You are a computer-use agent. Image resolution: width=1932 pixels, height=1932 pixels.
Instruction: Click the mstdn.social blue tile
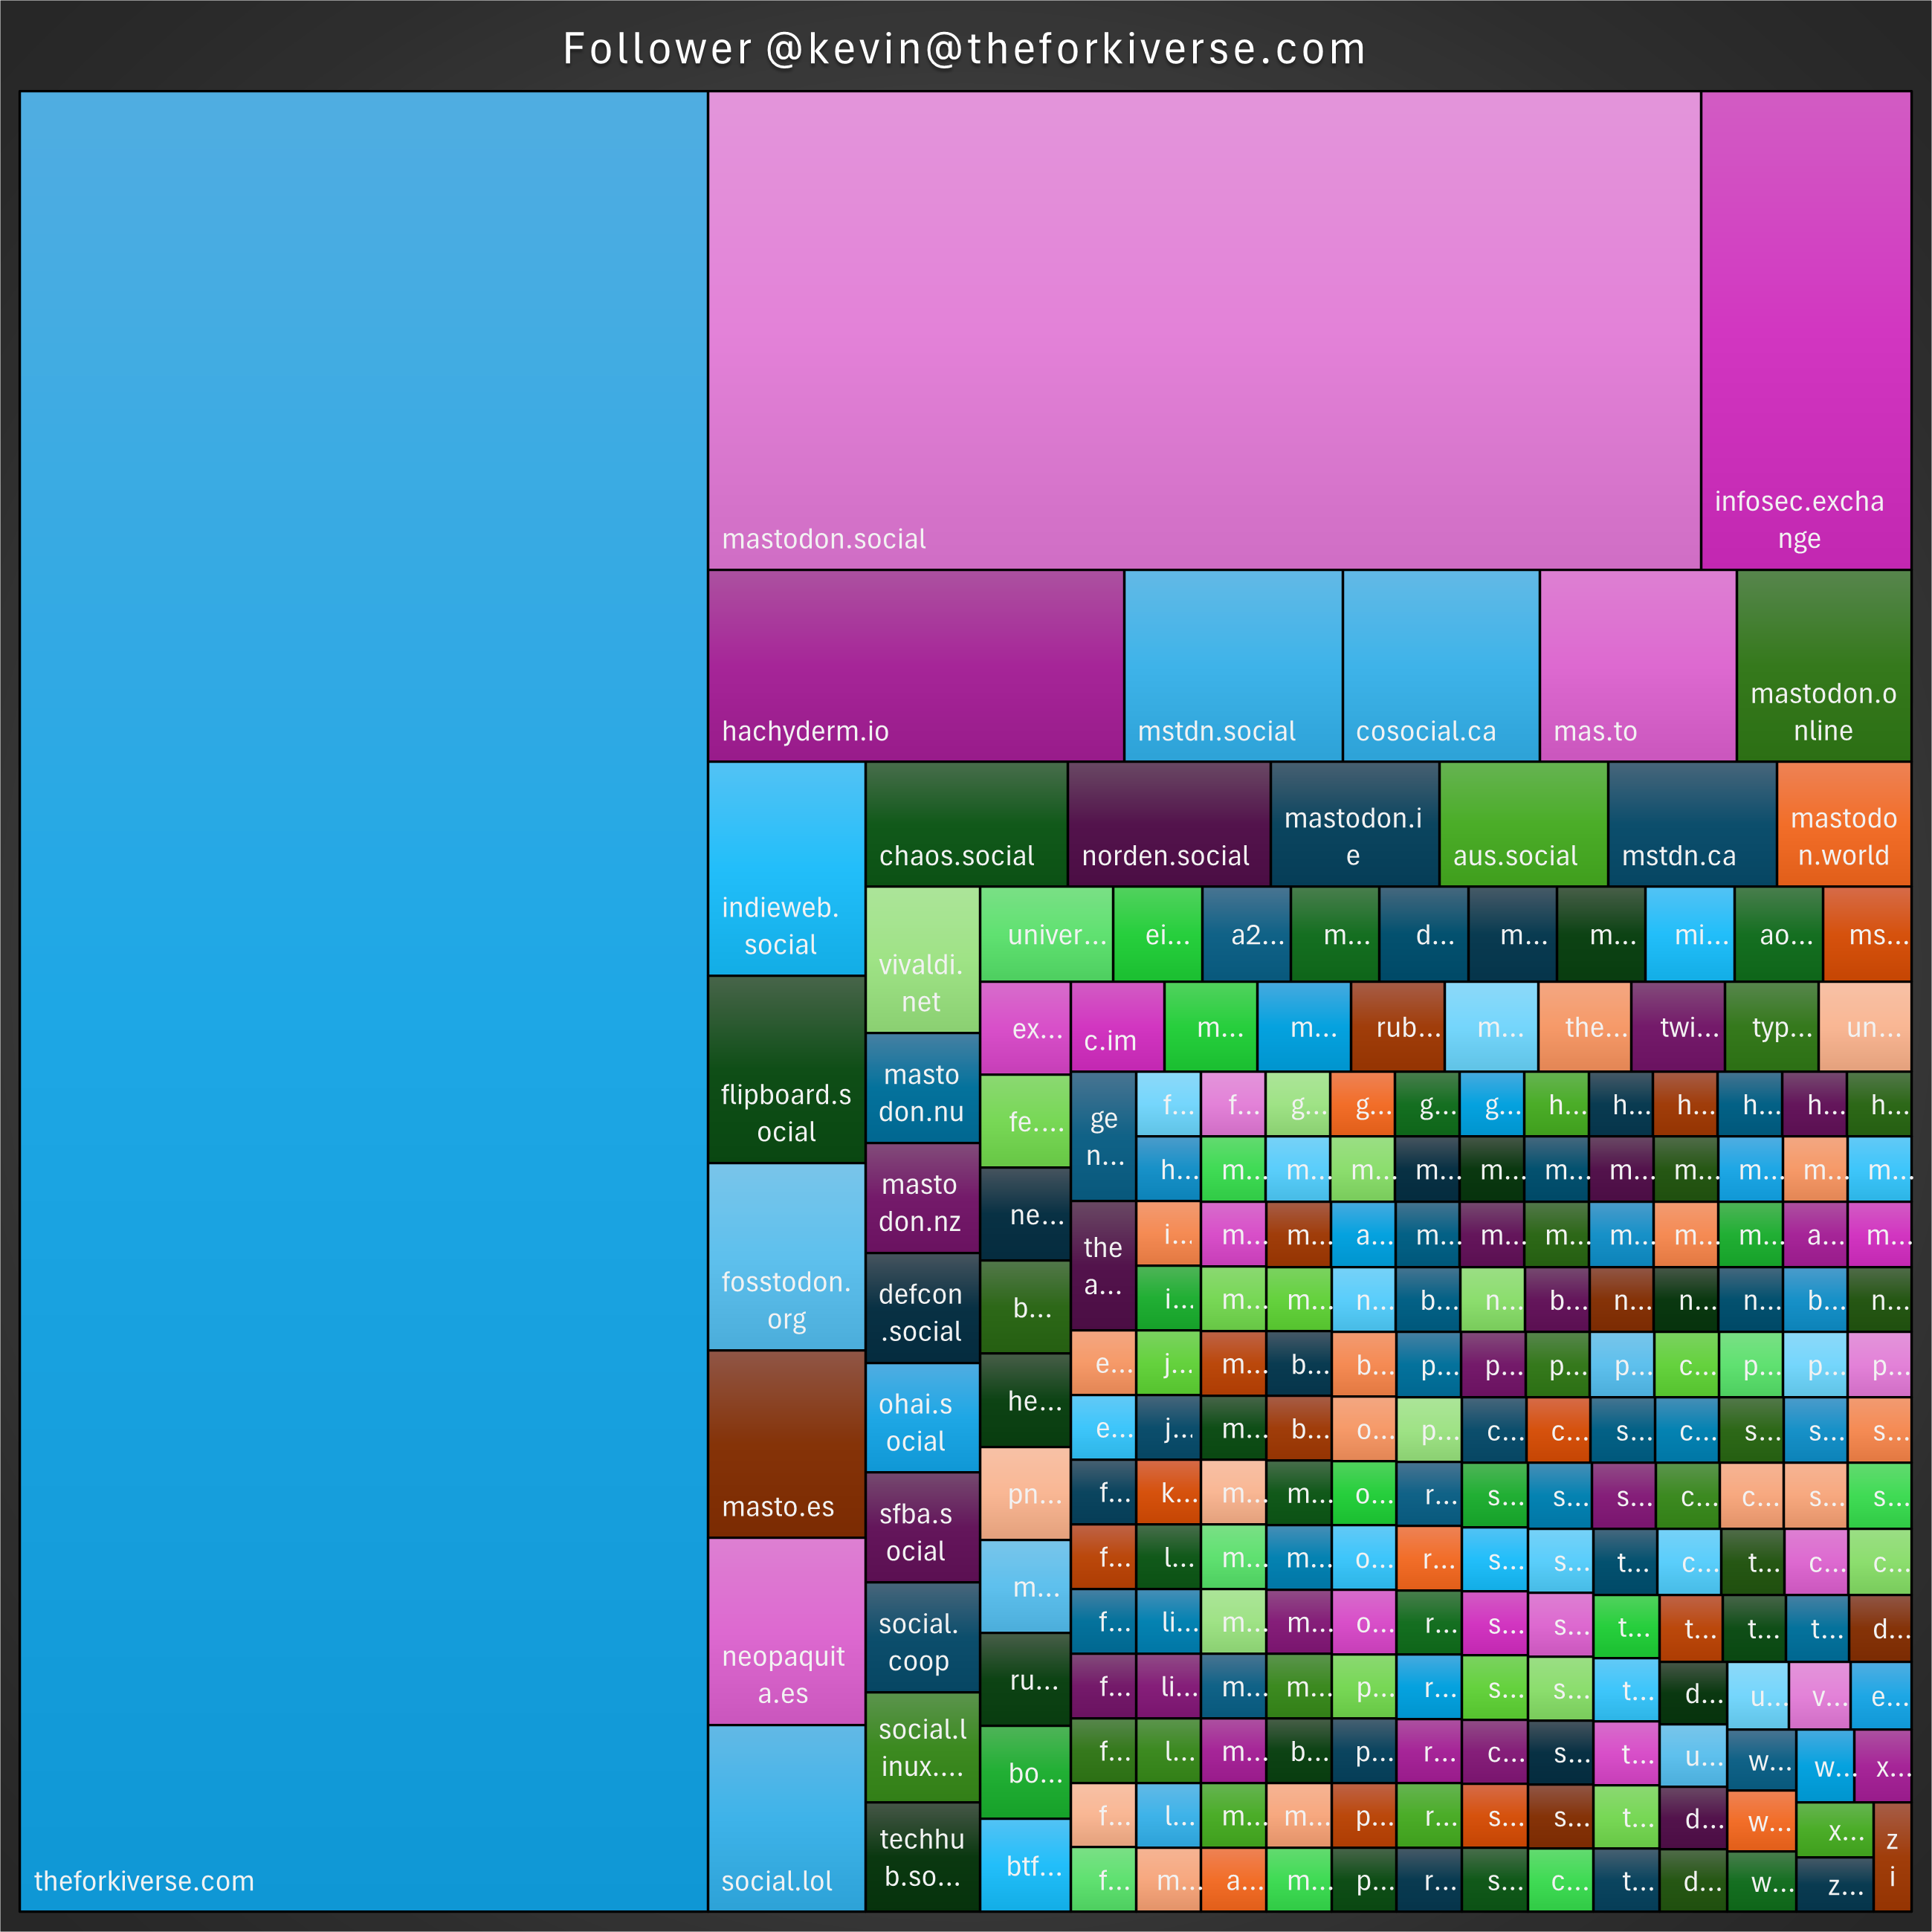tap(1232, 665)
